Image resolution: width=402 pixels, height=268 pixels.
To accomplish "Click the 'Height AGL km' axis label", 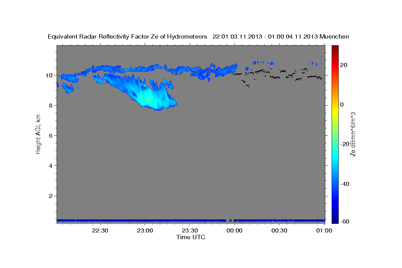I will (39, 134).
